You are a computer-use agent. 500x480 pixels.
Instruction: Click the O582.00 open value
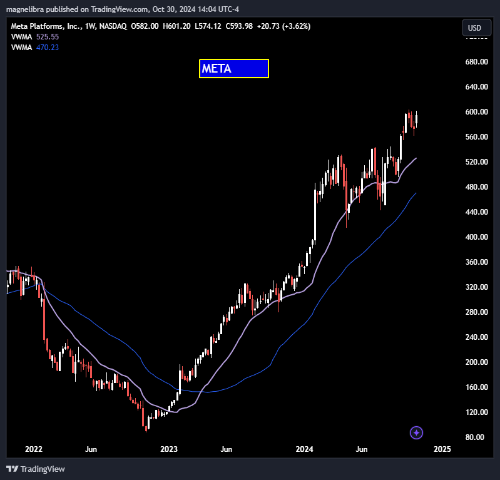click(145, 26)
